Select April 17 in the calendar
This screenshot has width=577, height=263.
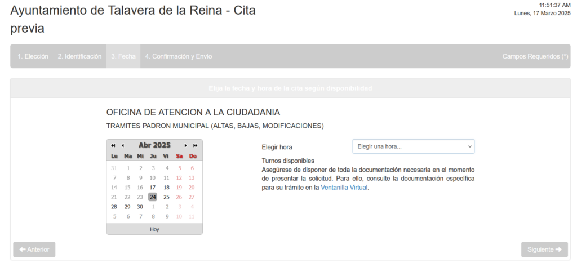tap(153, 188)
